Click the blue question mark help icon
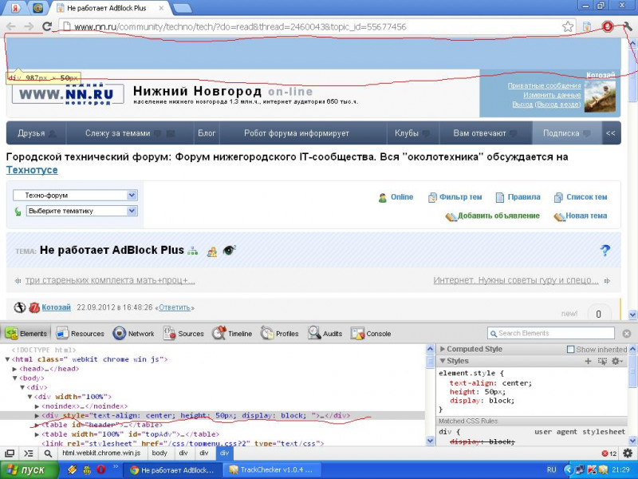This screenshot has width=638, height=479. click(605, 250)
